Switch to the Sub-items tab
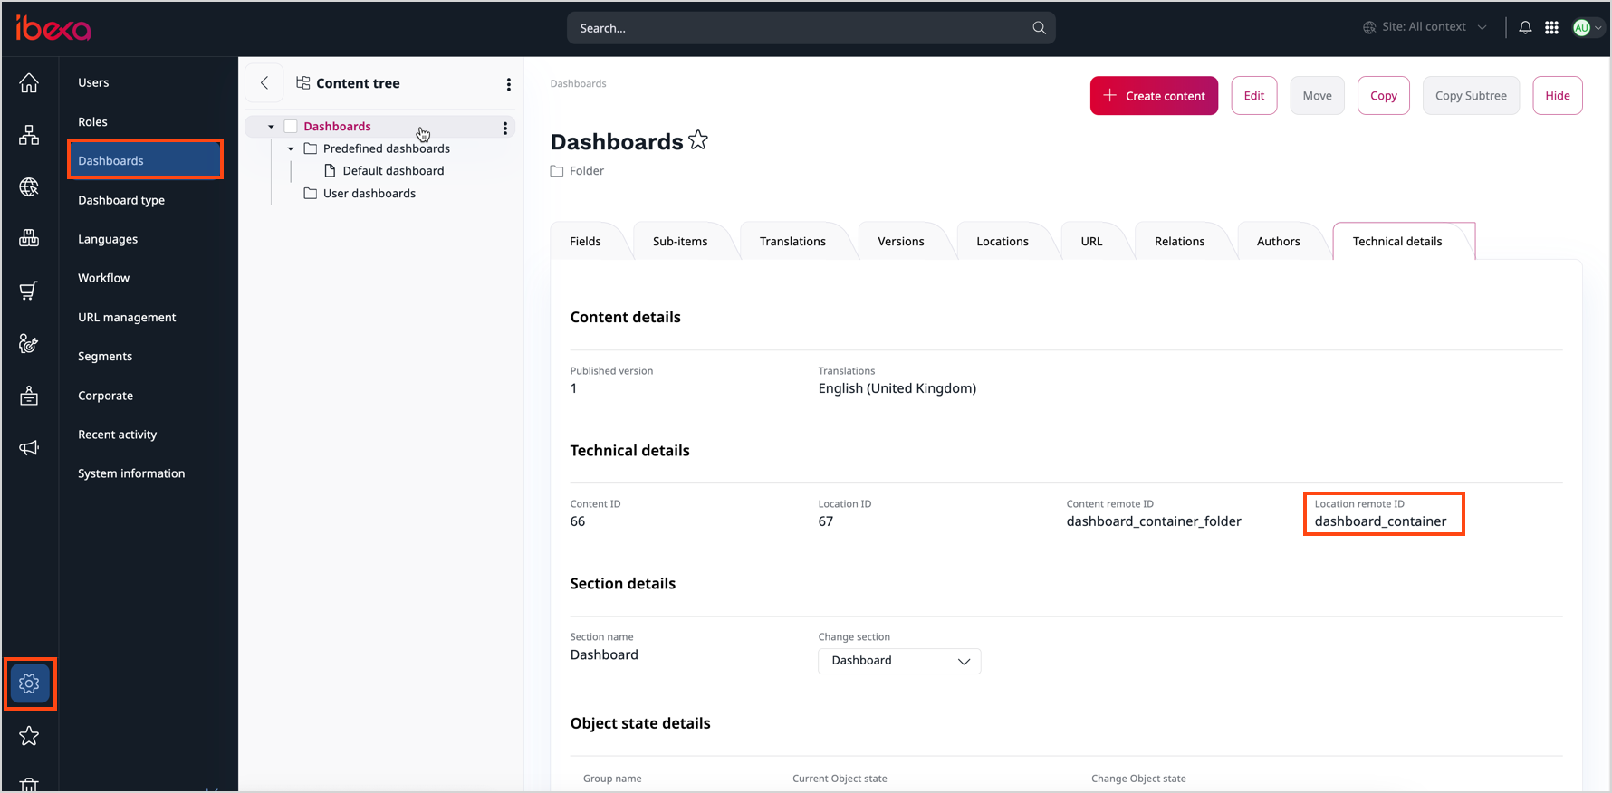This screenshot has height=793, width=1612. pos(680,242)
